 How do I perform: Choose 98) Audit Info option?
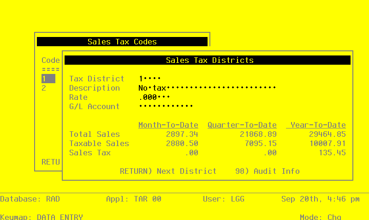click(268, 171)
